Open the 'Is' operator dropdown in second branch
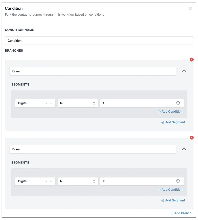 [x=78, y=181]
